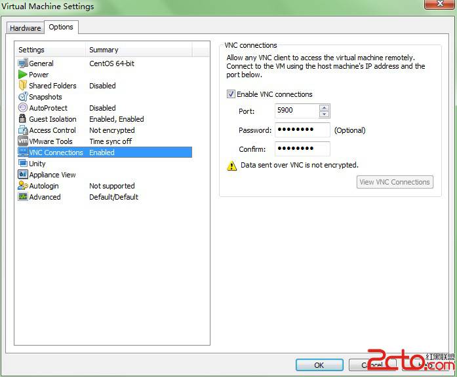This screenshot has height=377, width=457.
Task: Click the AutoProtect circular icon
Action: pyautogui.click(x=23, y=107)
